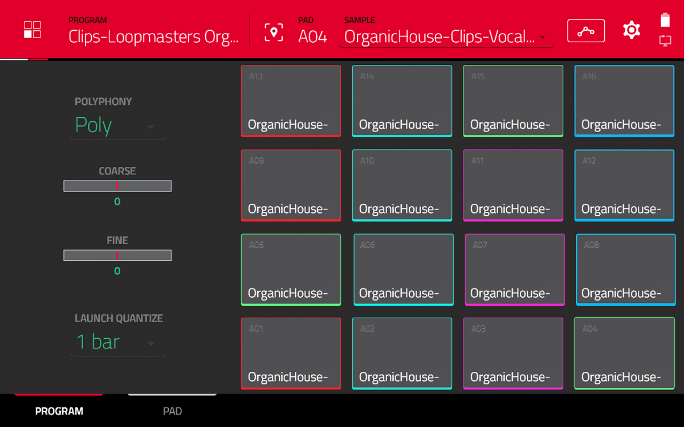Trigger pad A02
This screenshot has width=684, height=427.
coord(402,354)
